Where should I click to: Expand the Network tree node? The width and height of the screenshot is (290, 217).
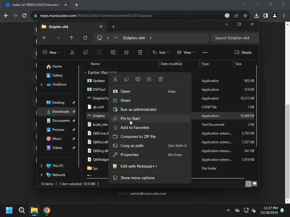pyautogui.click(x=41, y=175)
